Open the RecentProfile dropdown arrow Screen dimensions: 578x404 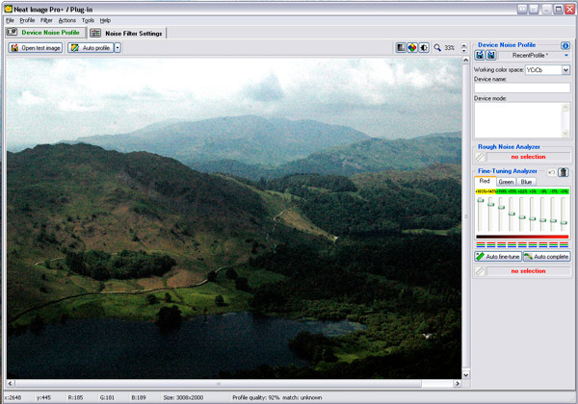566,55
